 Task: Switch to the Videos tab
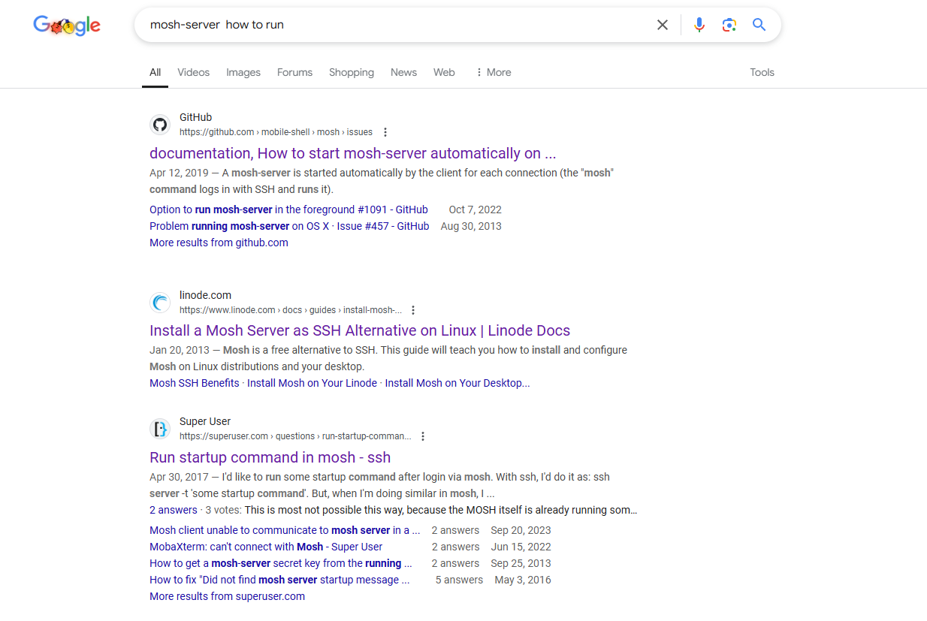[194, 72]
